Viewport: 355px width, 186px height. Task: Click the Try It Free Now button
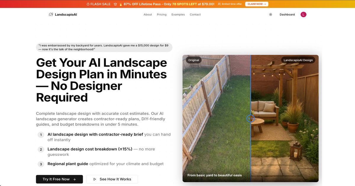[x=59, y=179]
